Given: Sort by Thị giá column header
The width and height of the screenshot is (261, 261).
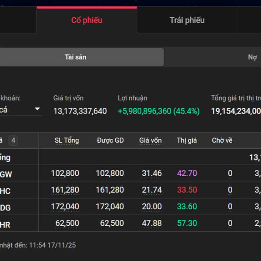Looking at the screenshot, I should coord(187,141).
